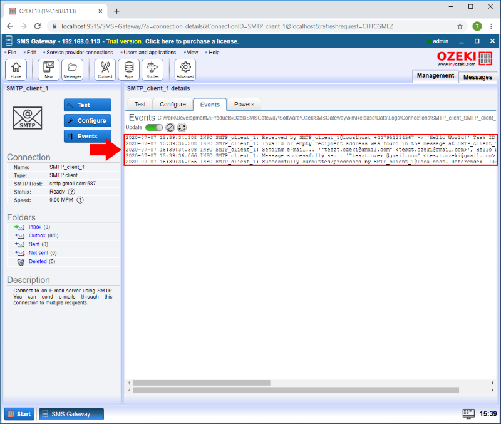Image resolution: width=501 pixels, height=424 pixels.
Task: Click the smtp.gmail.com:587 host value
Action: coord(73,184)
